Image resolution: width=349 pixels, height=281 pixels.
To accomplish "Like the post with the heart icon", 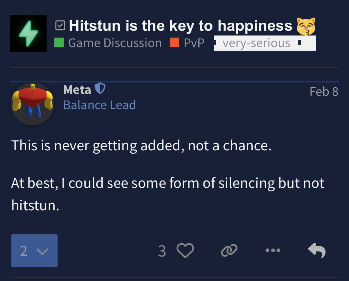I will point(185,251).
